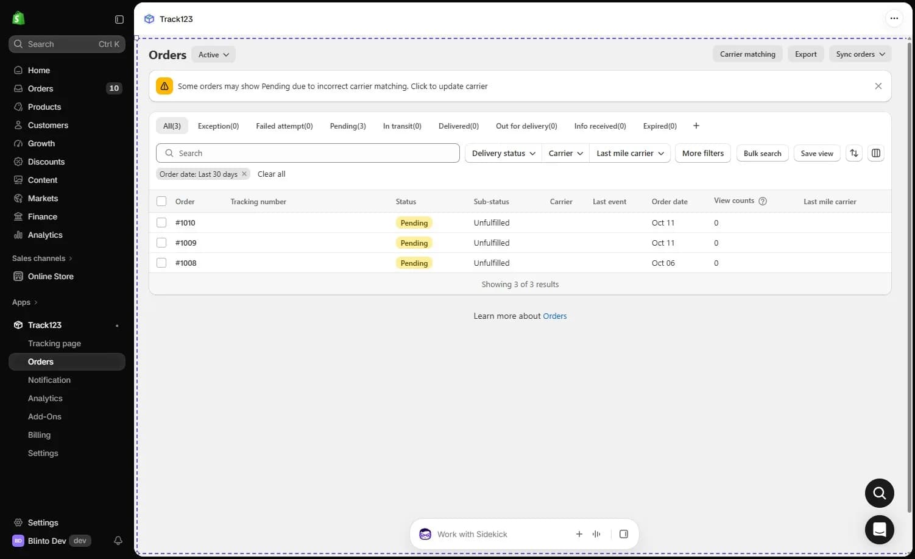Viewport: 915px width, 559px height.
Task: Click the Bulk search button
Action: tap(762, 153)
